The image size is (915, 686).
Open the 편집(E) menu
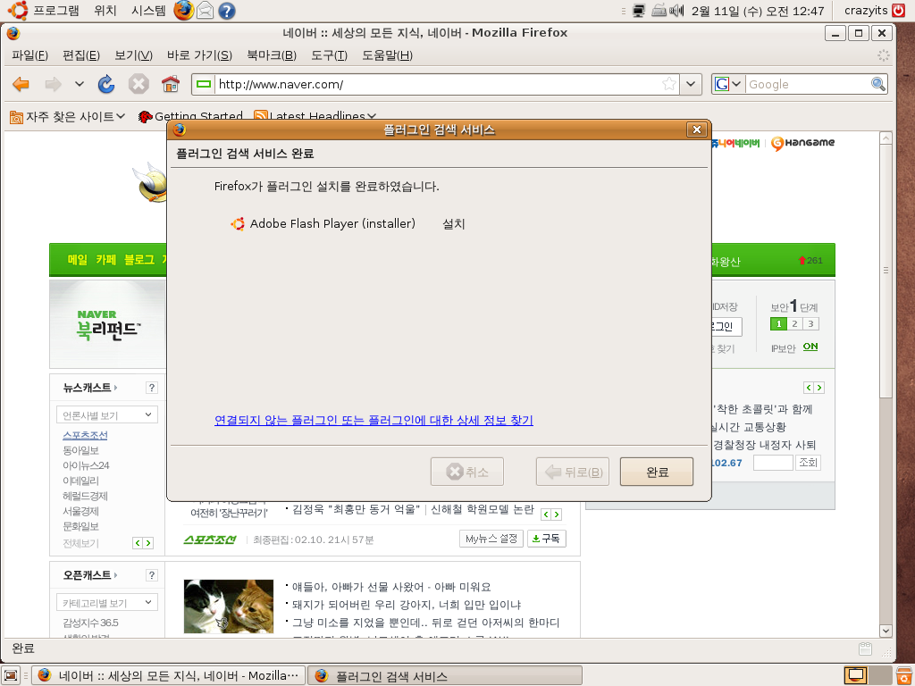(81, 55)
